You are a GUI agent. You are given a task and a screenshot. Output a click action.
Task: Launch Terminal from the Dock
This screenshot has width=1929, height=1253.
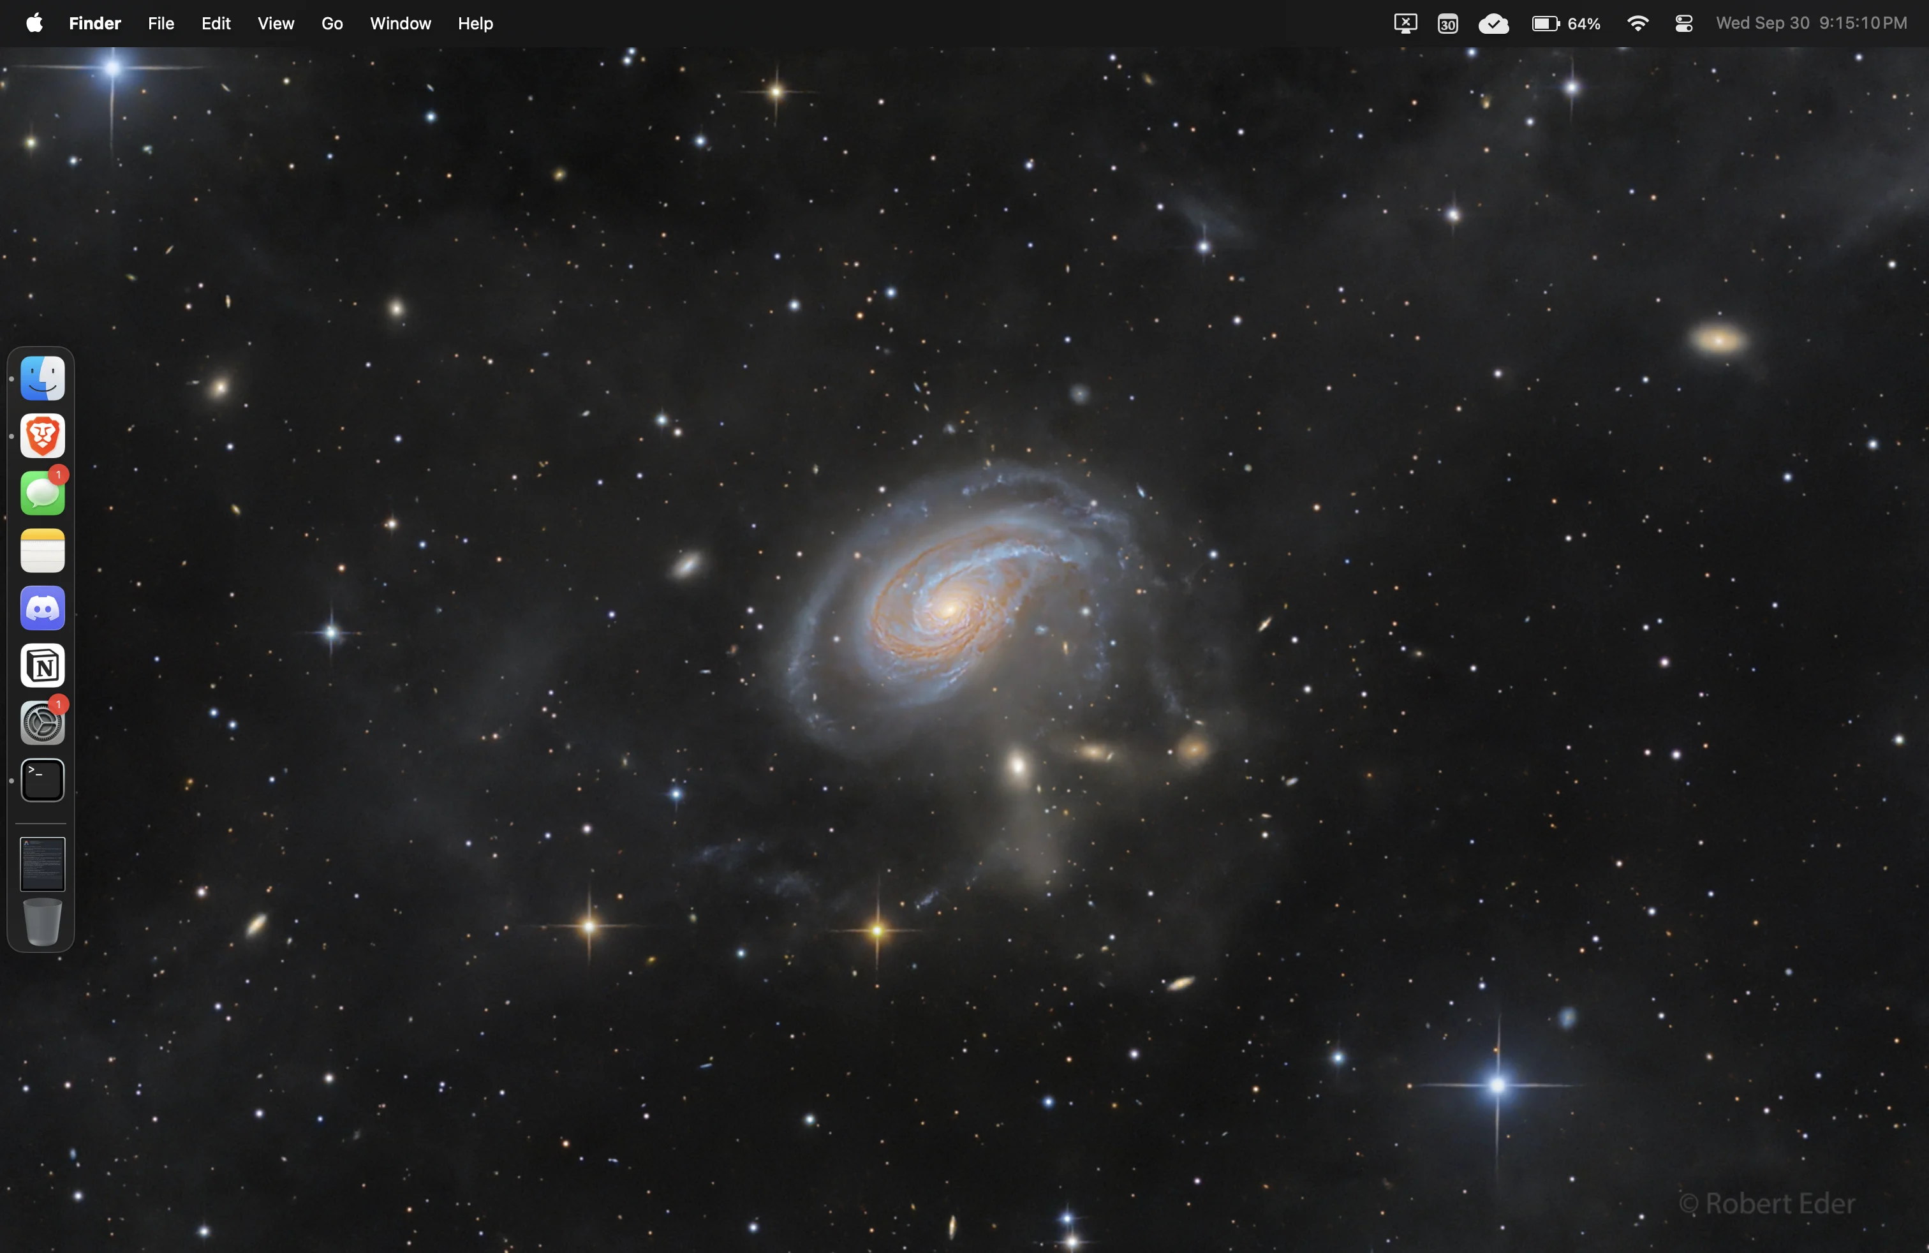point(42,782)
